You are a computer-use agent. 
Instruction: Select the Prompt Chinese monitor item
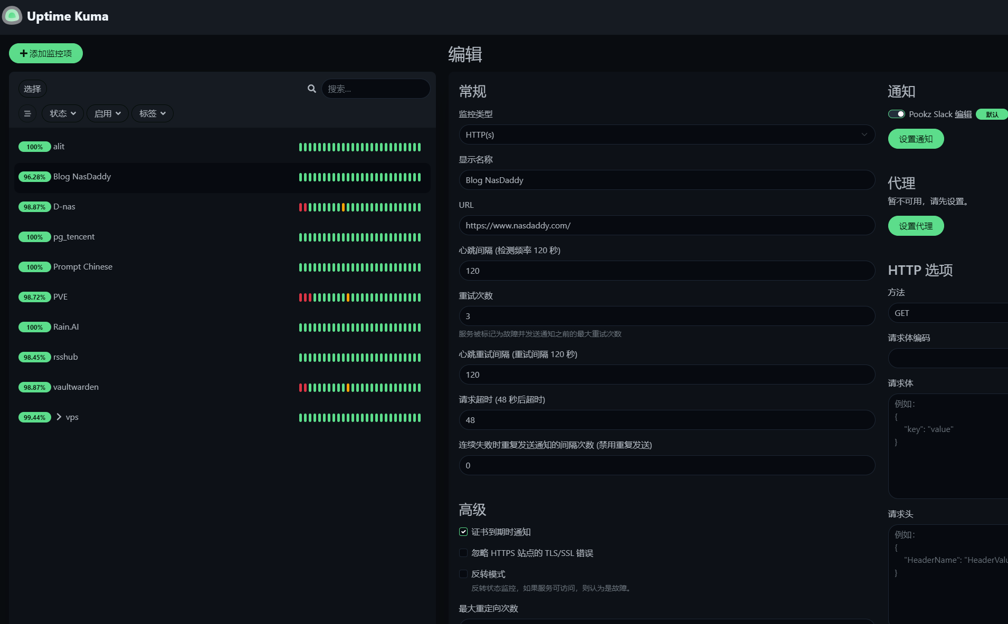click(x=83, y=267)
